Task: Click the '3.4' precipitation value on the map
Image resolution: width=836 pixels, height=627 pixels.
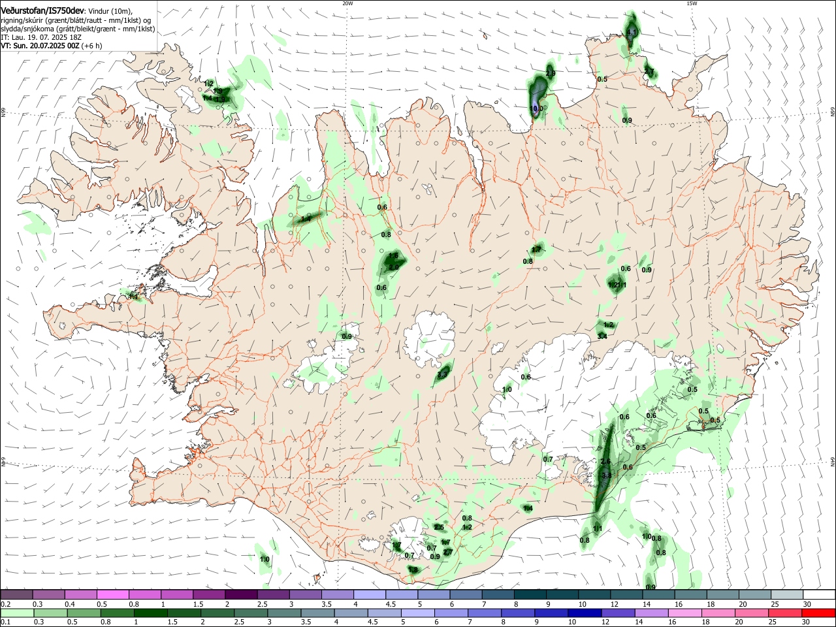Action: tap(602, 336)
